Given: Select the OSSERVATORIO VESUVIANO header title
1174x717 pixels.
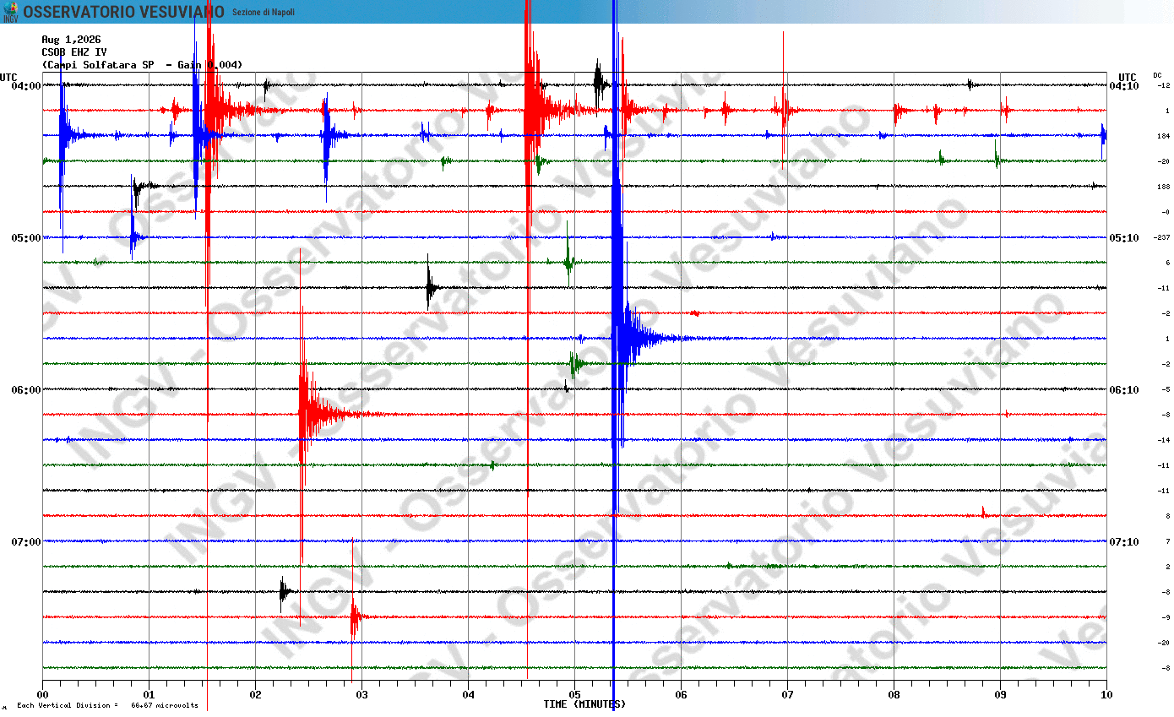Looking at the screenshot, I should pyautogui.click(x=123, y=12).
